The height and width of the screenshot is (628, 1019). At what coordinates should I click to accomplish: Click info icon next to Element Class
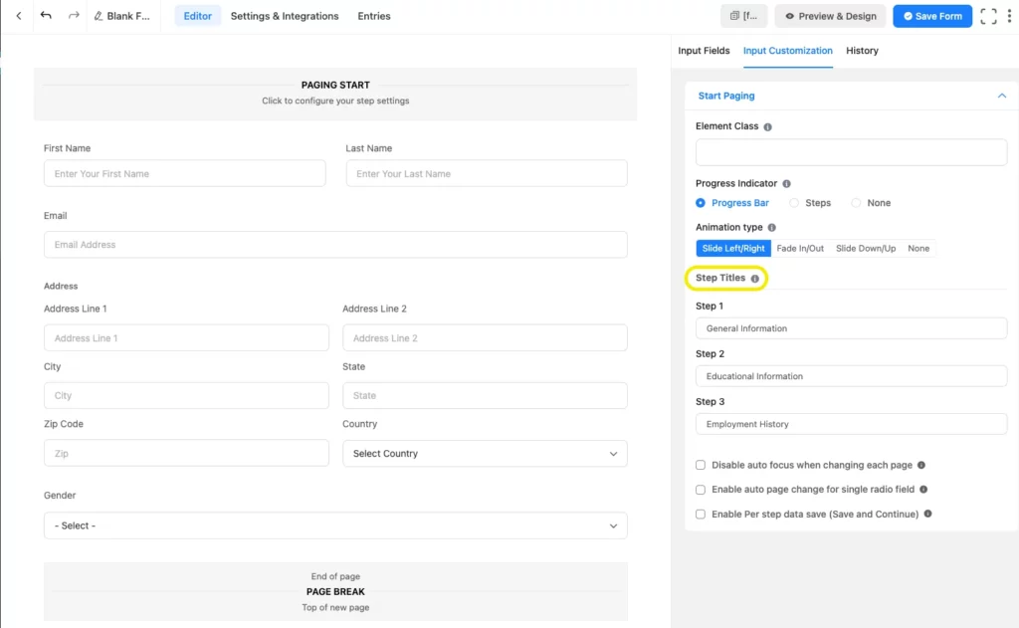767,126
